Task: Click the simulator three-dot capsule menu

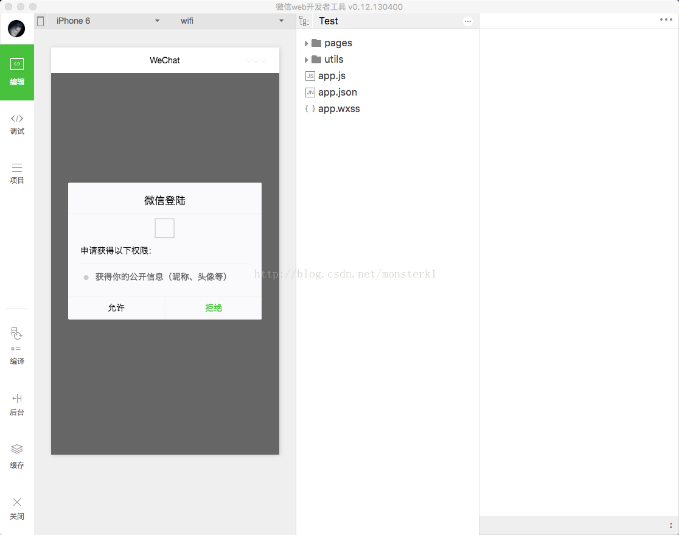Action: [x=256, y=60]
